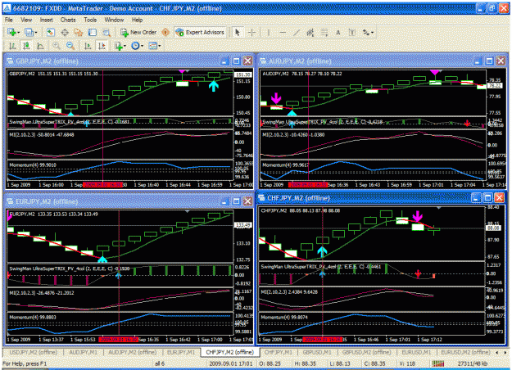Select the crosshair tool
This screenshot has width=512, height=370.
(x=251, y=32)
